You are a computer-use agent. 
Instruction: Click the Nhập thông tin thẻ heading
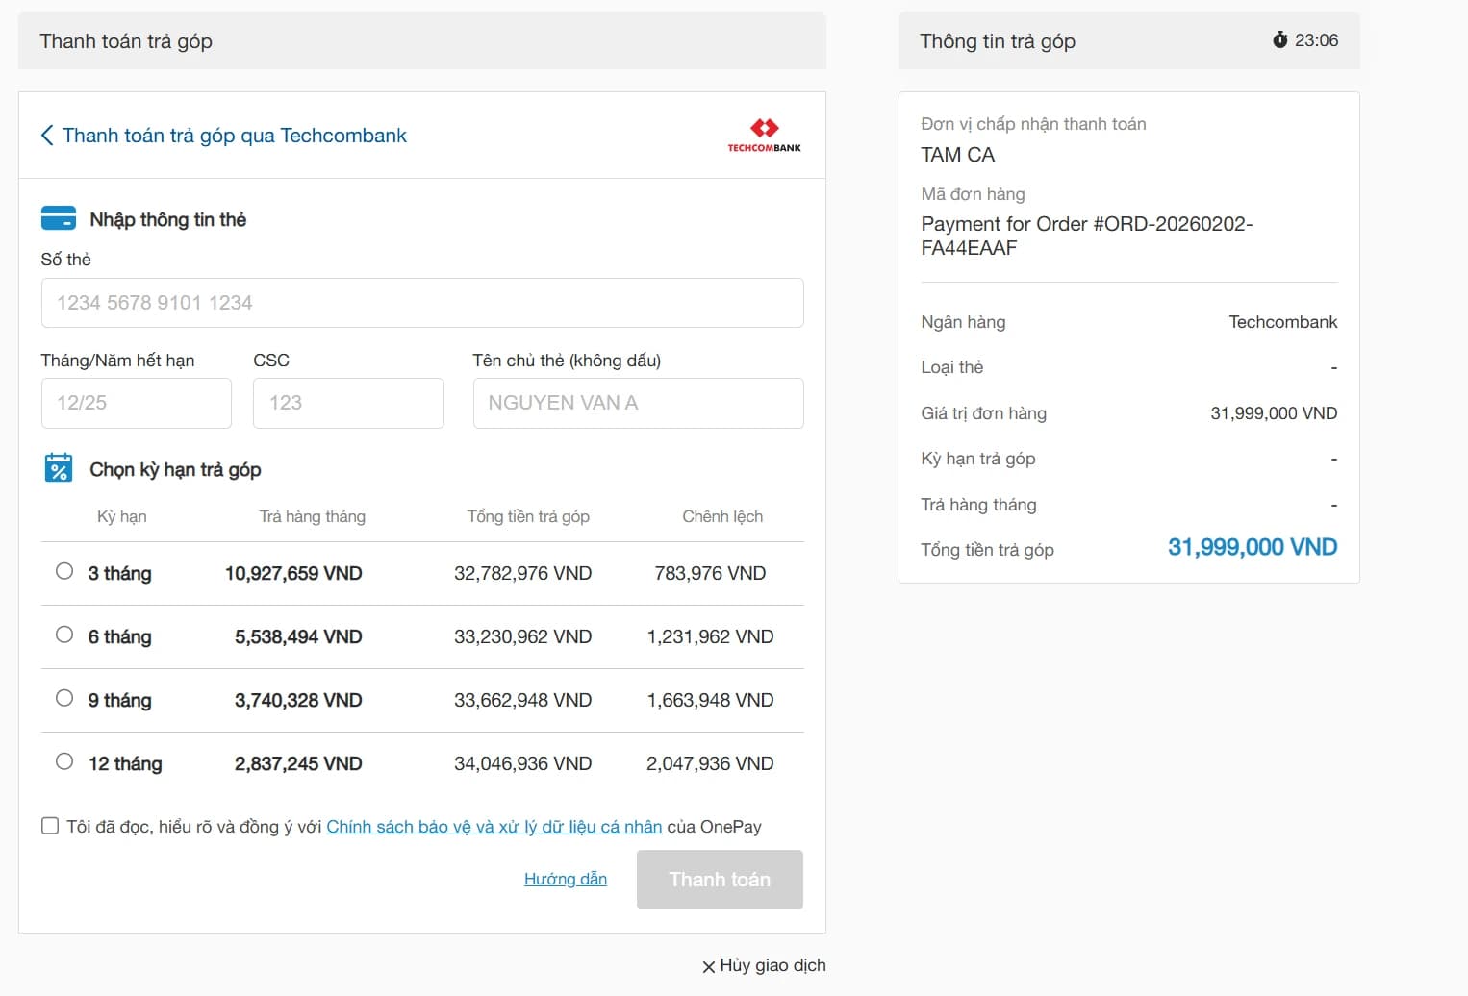(167, 219)
